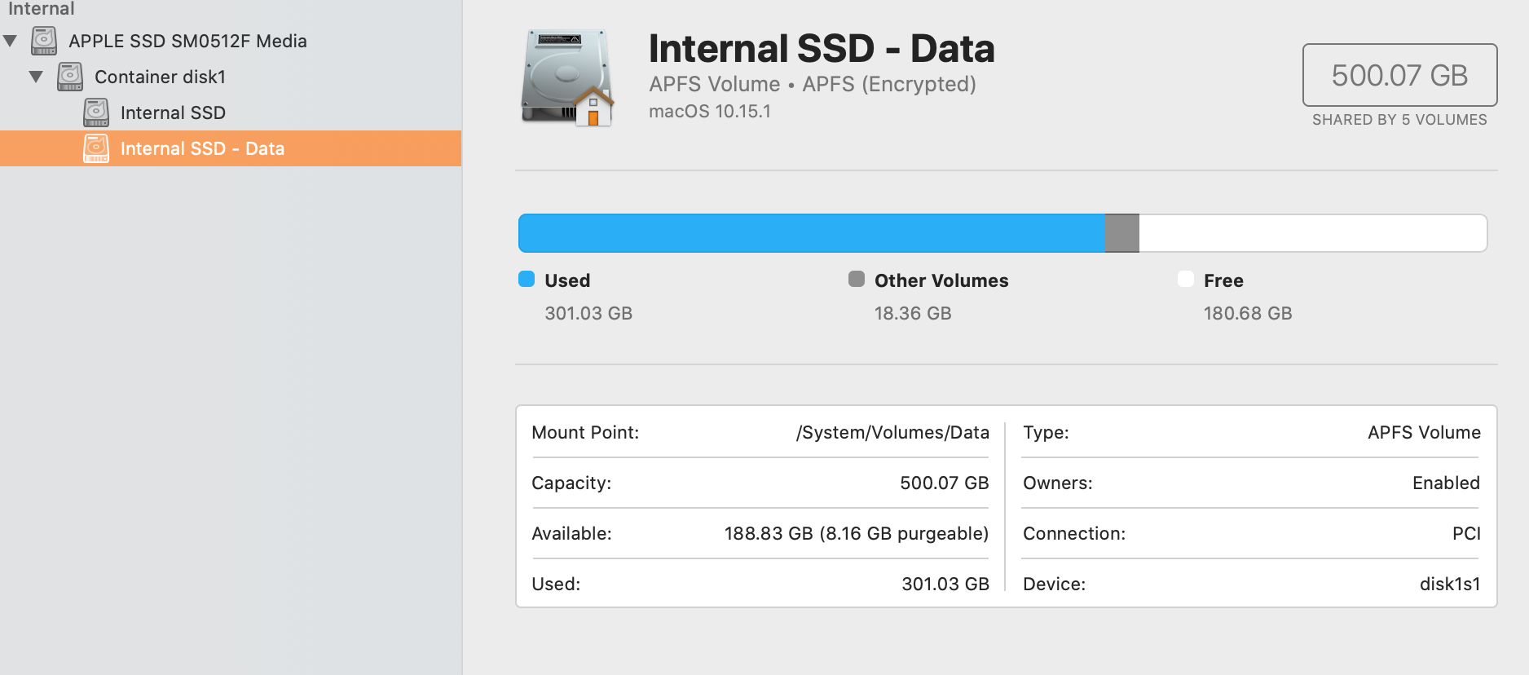Select Internal SSD - Data volume entry

point(202,148)
